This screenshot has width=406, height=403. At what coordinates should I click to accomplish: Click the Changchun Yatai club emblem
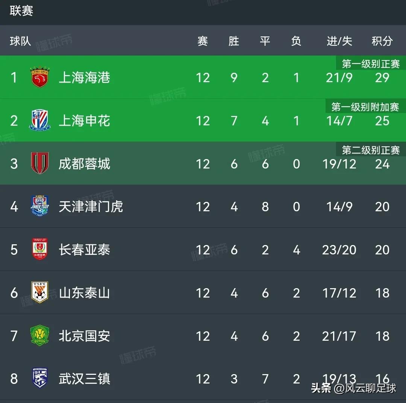39,250
